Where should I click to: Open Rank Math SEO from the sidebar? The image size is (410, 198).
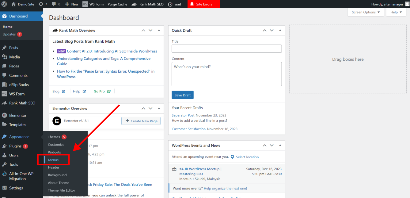[x=22, y=103]
